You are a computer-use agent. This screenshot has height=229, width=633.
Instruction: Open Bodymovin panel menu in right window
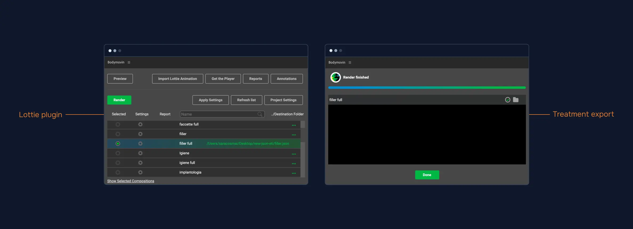350,63
